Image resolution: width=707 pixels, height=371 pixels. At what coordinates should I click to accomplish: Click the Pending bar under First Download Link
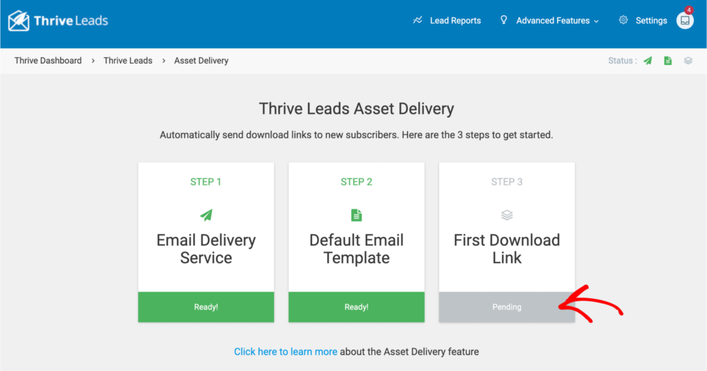click(507, 307)
